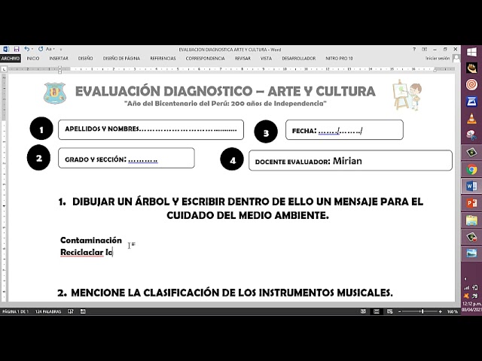The height and width of the screenshot is (361, 482).
Task: Click Iniciar sesión link
Action: pos(438,59)
